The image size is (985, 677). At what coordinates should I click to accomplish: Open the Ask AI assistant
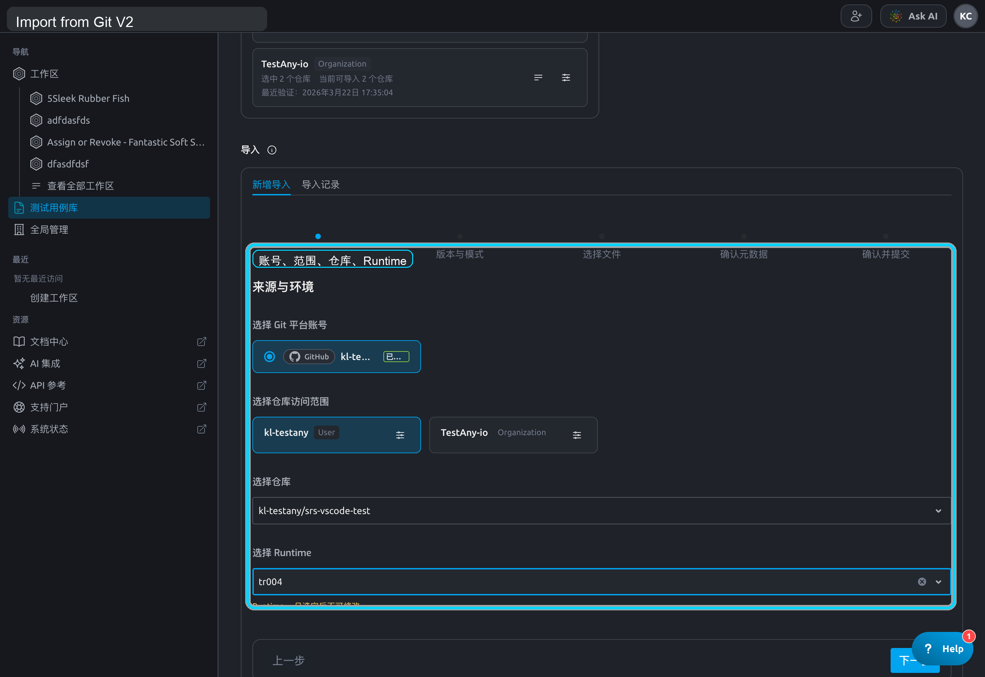(913, 16)
